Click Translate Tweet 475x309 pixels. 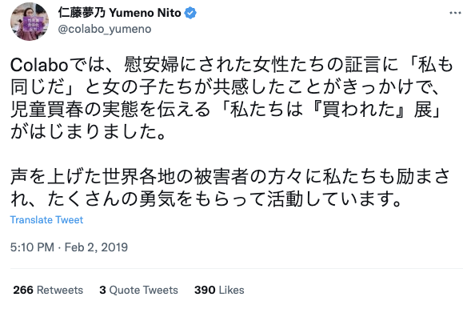pos(46,220)
